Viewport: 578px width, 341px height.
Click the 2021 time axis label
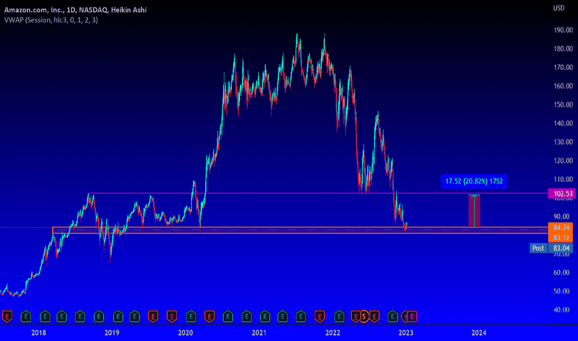(259, 333)
